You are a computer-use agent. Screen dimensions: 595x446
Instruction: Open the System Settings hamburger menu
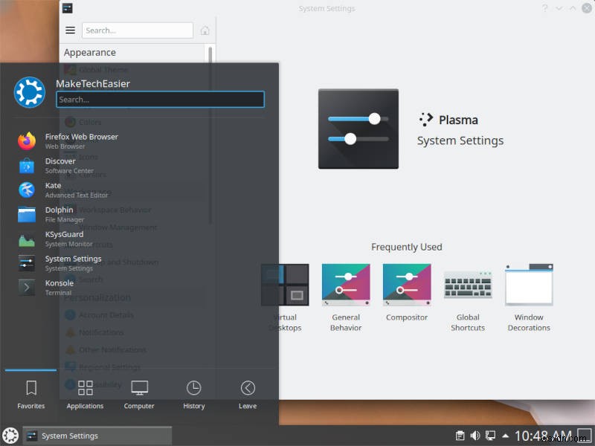coord(69,30)
